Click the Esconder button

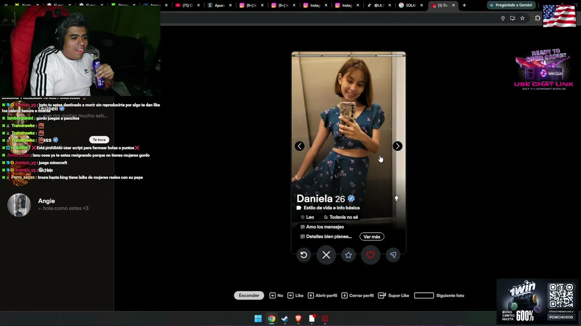click(x=249, y=295)
